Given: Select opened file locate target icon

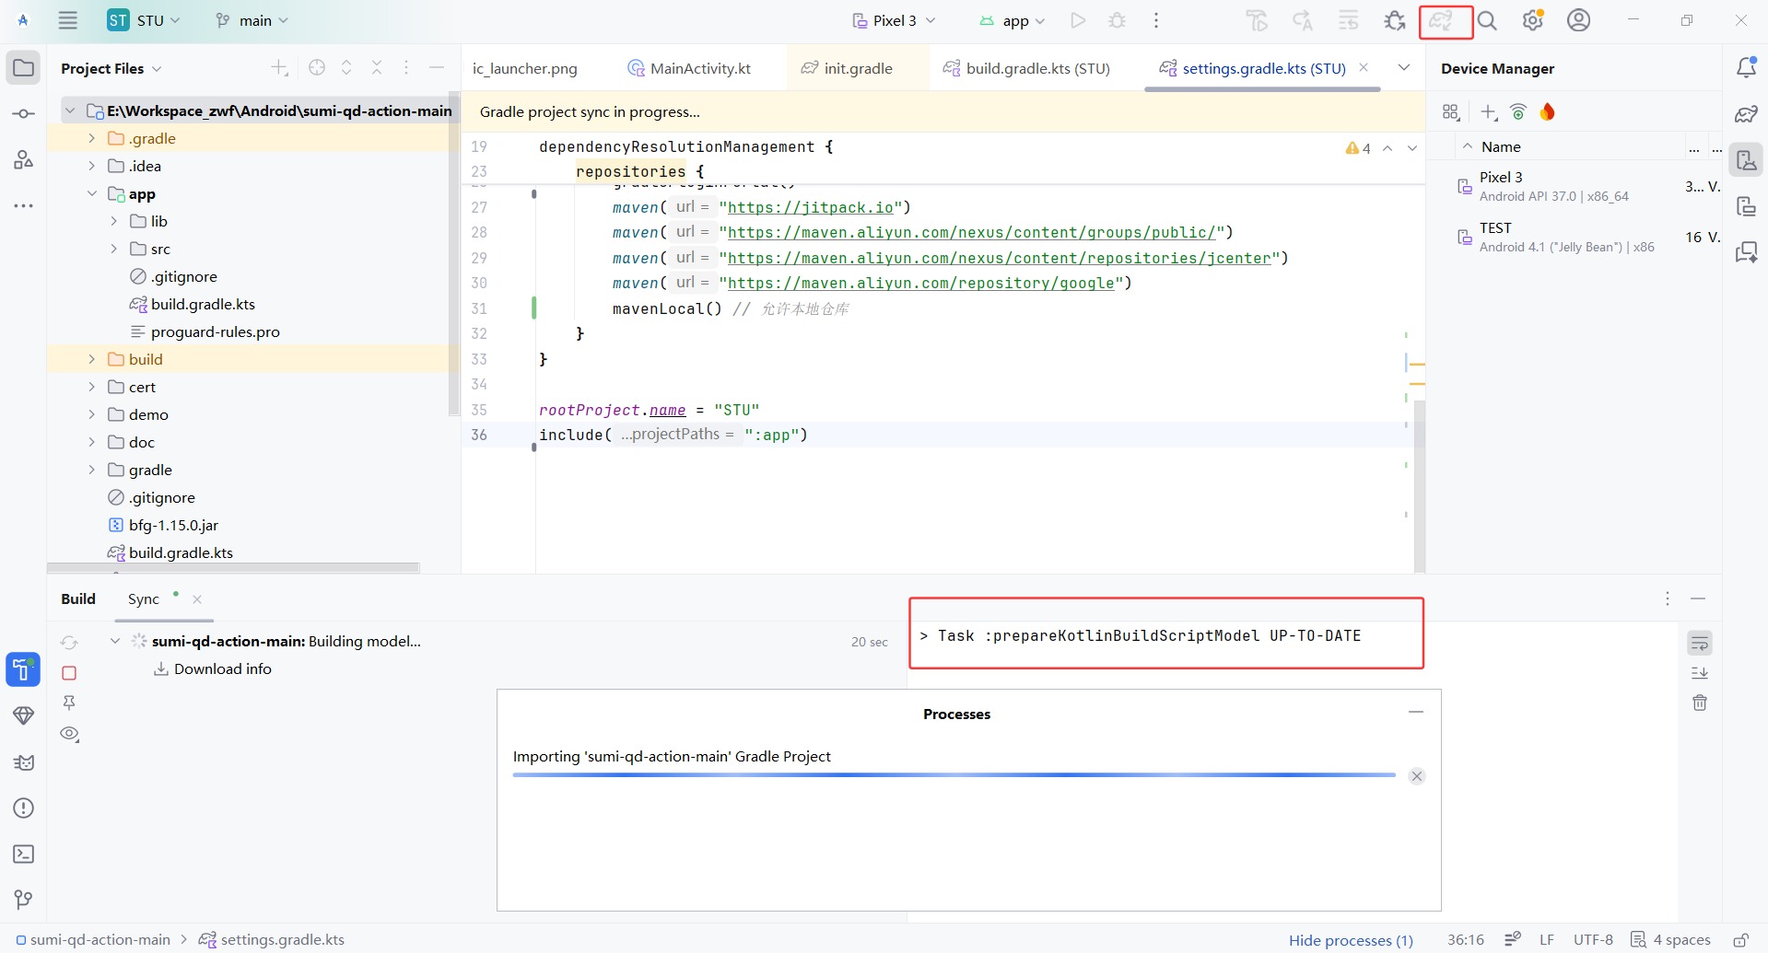Looking at the screenshot, I should (317, 67).
